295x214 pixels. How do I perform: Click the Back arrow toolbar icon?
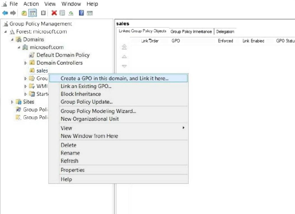pyautogui.click(x=5, y=13)
